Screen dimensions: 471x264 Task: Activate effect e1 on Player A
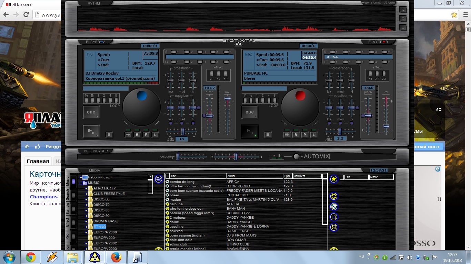(212, 74)
